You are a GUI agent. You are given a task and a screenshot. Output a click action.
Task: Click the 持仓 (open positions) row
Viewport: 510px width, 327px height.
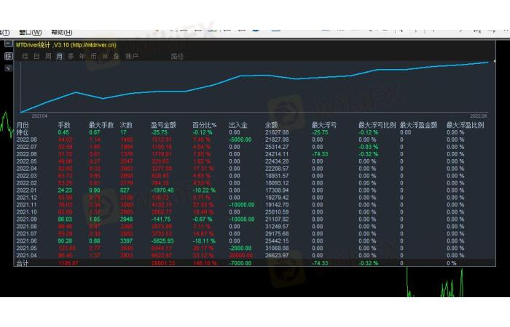click(23, 132)
